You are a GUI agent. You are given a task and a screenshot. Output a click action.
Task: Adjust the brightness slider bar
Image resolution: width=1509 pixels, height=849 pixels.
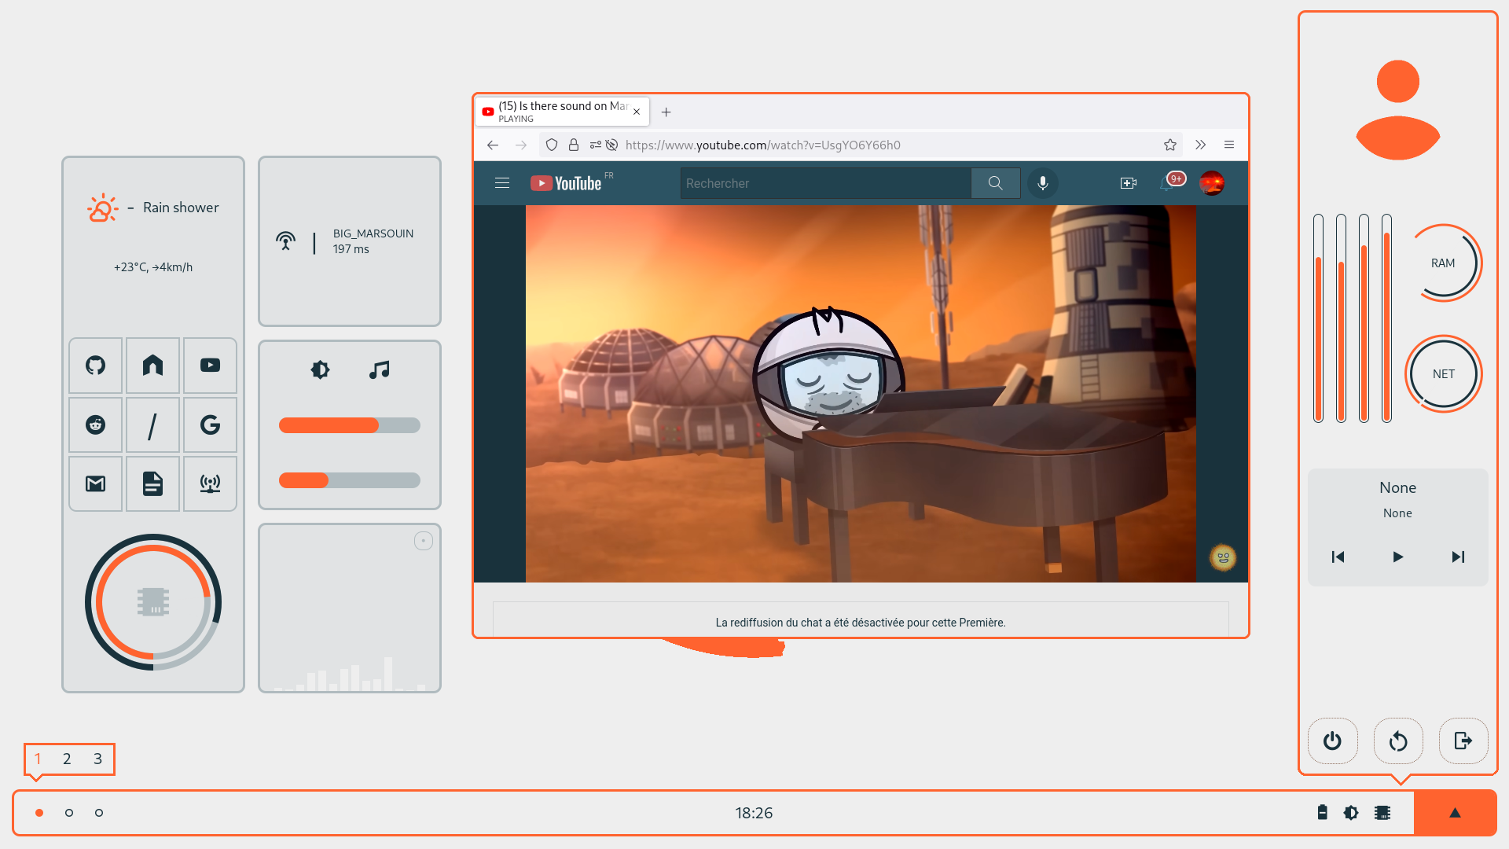point(349,425)
